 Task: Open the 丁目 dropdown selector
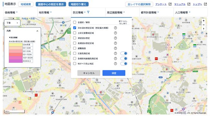point(12,23)
